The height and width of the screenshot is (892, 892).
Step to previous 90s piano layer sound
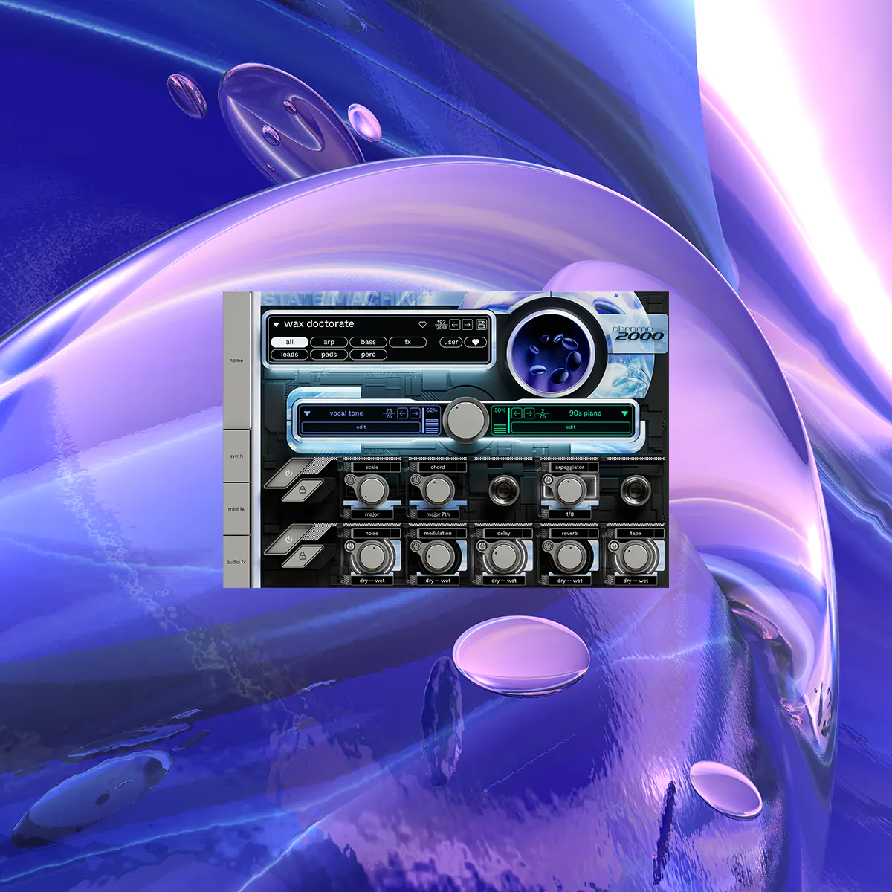coord(517,413)
